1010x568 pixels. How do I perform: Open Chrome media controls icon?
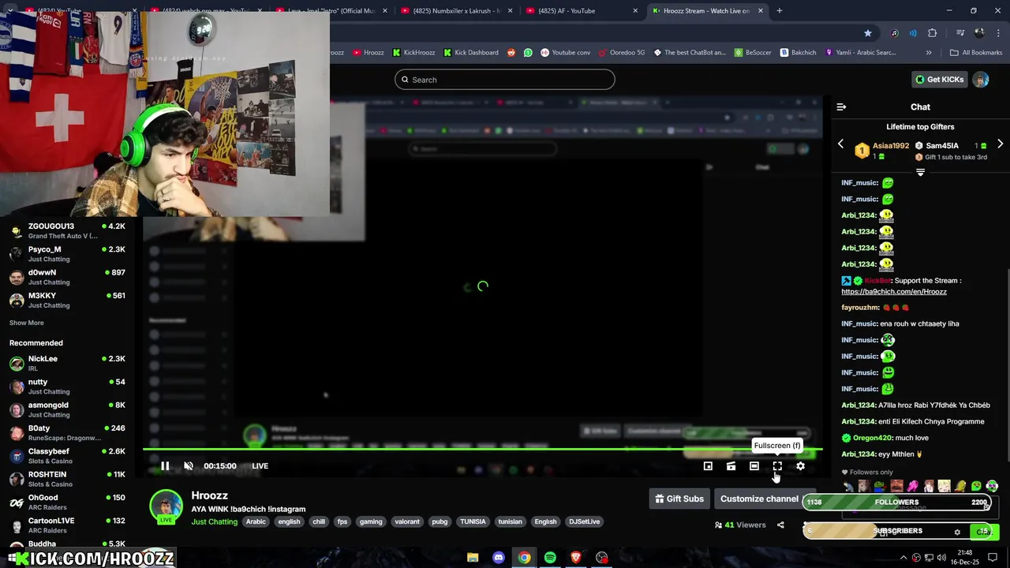[960, 33]
